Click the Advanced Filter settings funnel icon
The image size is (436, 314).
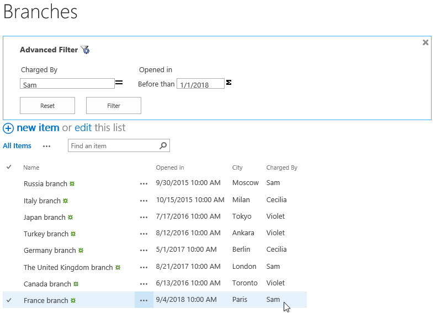[x=85, y=50]
